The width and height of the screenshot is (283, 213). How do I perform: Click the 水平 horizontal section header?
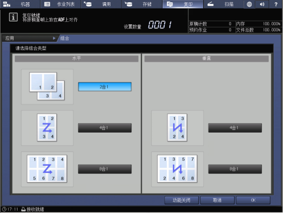pyautogui.click(x=77, y=59)
